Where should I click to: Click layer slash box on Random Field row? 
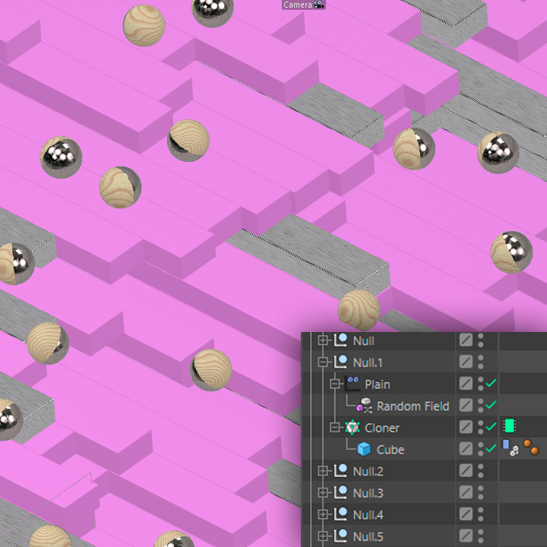pyautogui.click(x=466, y=406)
